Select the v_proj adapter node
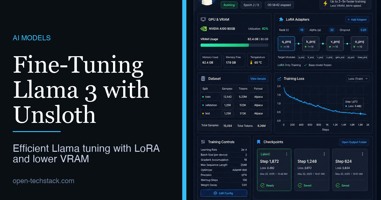 point(335,43)
